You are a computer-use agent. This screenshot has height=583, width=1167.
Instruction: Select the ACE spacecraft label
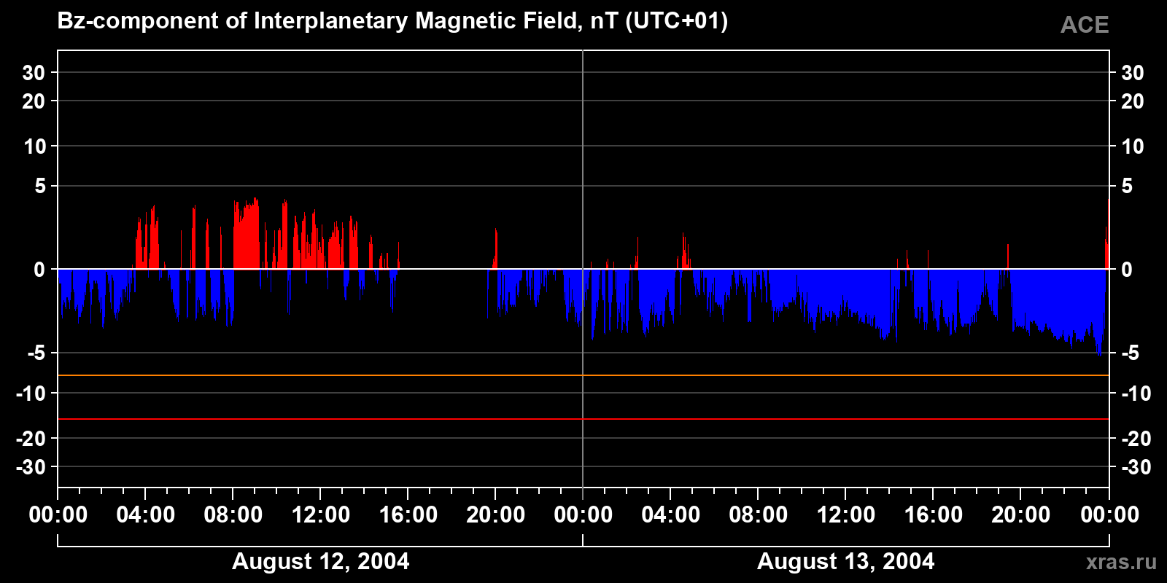1085,26
